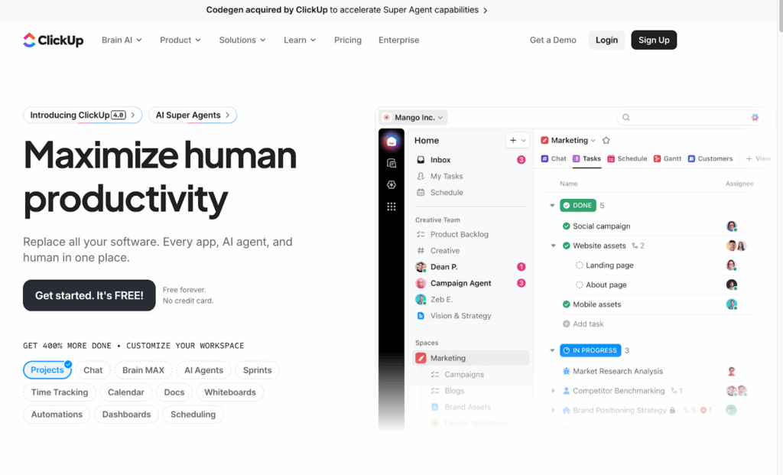Toggle the Mobile assets done checkmark
Image resolution: width=783 pixels, height=475 pixels.
(x=566, y=304)
